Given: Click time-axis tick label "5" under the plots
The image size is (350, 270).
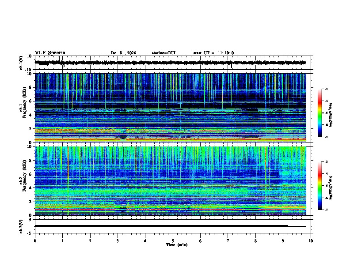Looking at the screenshot, I should pos(173,241).
